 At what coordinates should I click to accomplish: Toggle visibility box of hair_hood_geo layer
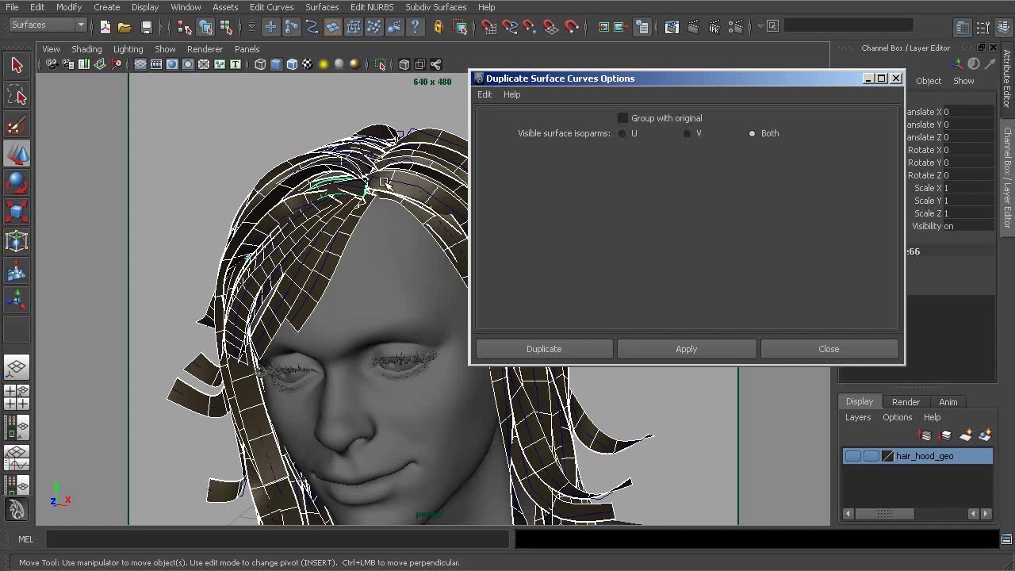coord(852,456)
